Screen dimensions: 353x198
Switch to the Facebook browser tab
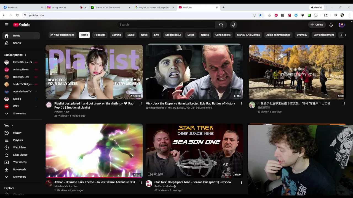tap(23, 7)
